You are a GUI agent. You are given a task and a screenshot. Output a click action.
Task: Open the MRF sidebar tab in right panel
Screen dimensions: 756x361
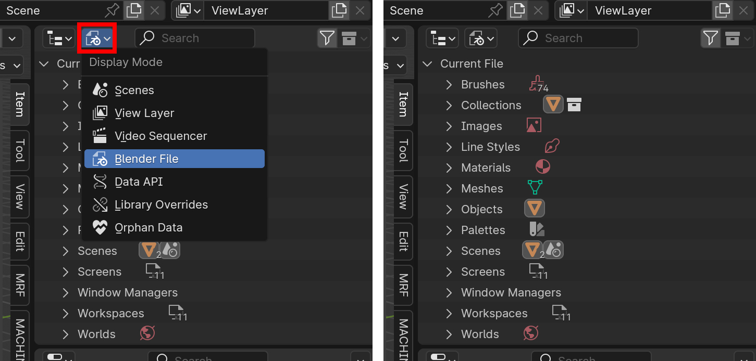pyautogui.click(x=403, y=285)
